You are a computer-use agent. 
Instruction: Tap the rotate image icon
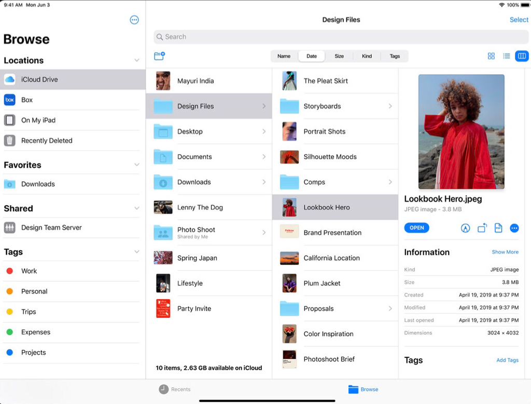482,228
